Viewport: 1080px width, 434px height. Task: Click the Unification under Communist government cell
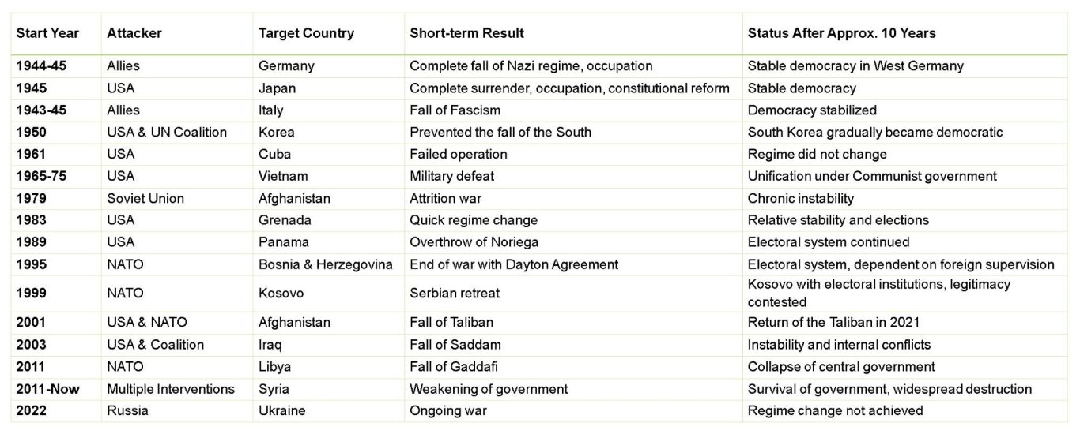point(872,176)
